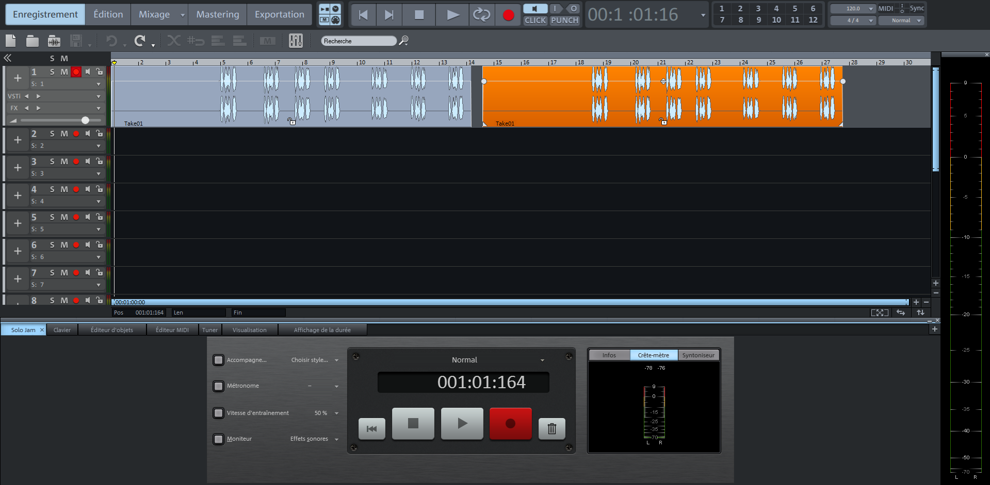Image resolution: width=990 pixels, height=485 pixels.
Task: Enable the Métronome checkbox
Action: click(x=218, y=386)
